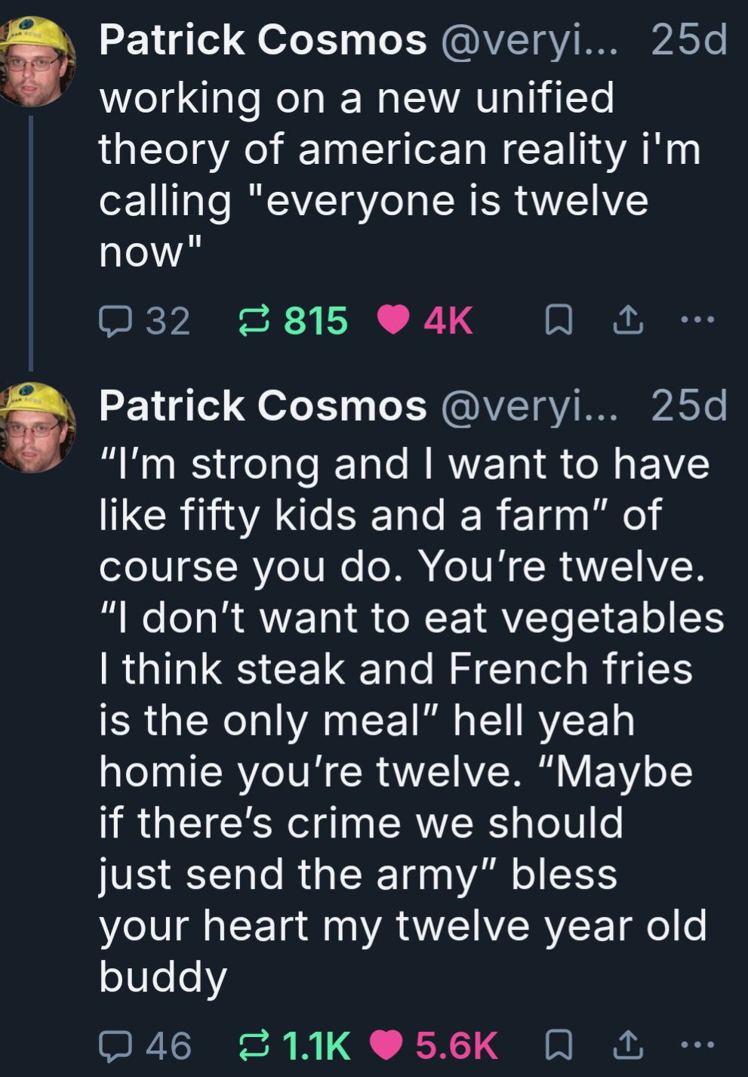Reply to the "everyone is twelve now" post

[x=115, y=321]
